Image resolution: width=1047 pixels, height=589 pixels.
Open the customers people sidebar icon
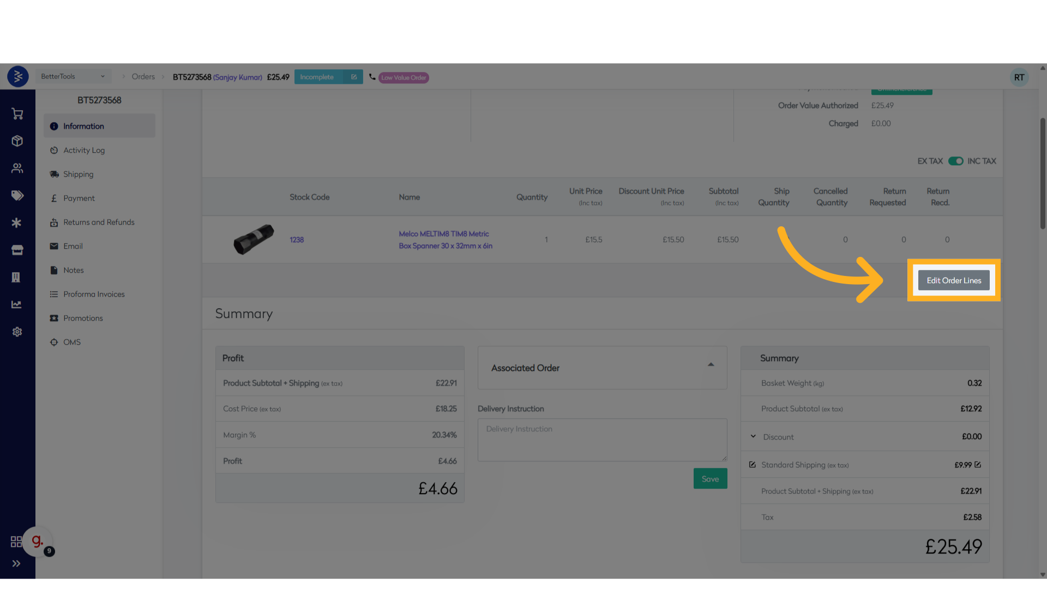[x=17, y=169]
